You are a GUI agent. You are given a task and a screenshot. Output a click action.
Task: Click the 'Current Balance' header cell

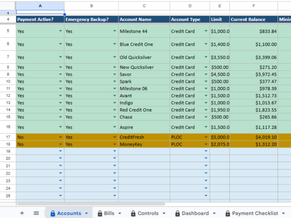coord(254,19)
